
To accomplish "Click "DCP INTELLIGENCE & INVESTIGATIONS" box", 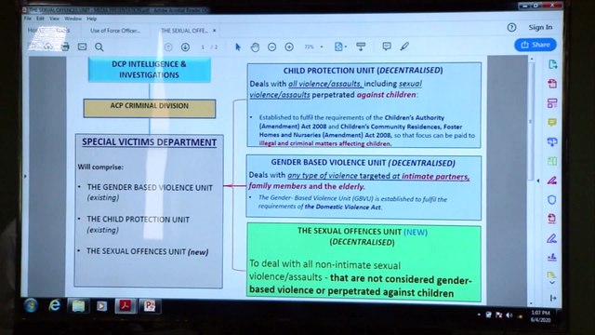I will (x=149, y=70).
